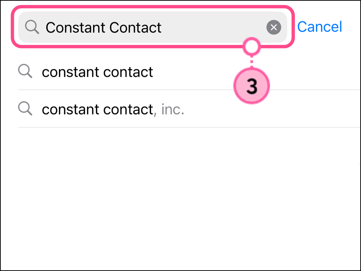Viewport: 361px width, 271px height.
Task: Click the white circle connector under search bar
Action: (x=252, y=47)
